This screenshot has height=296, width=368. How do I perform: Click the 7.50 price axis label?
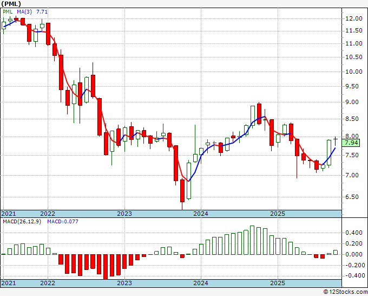[x=352, y=155]
